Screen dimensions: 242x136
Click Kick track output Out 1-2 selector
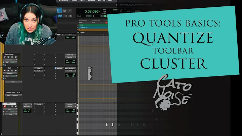point(70,71)
